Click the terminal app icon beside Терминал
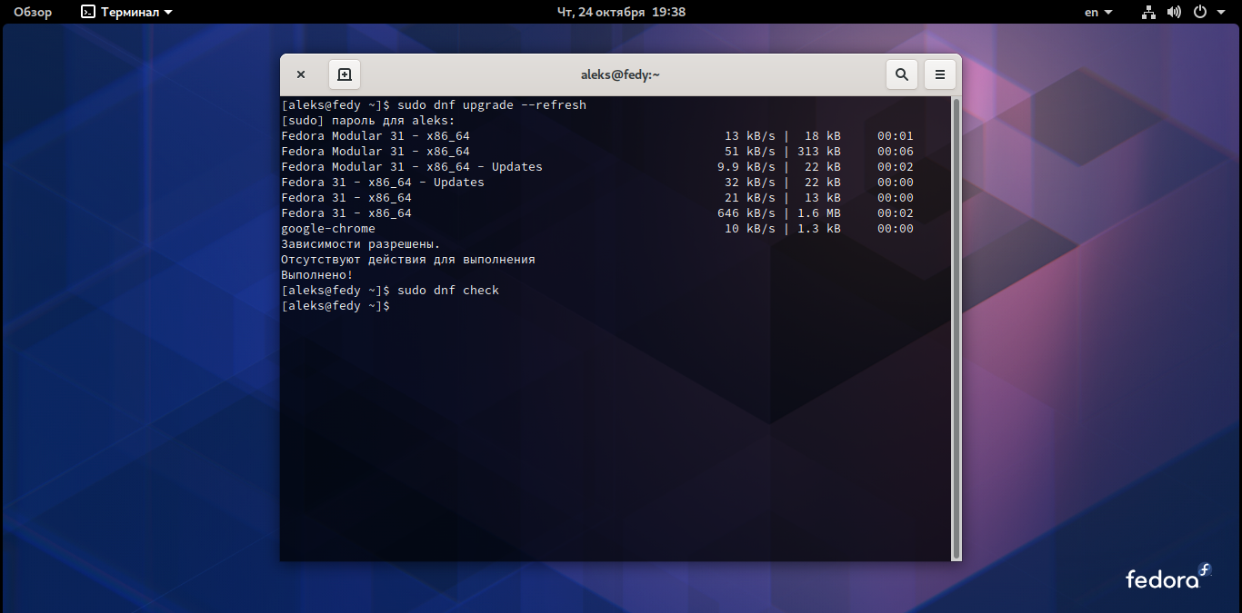This screenshot has width=1242, height=613. click(x=86, y=12)
